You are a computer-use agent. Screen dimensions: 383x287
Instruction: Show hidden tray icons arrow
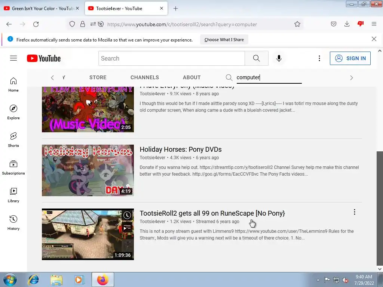(x=318, y=280)
